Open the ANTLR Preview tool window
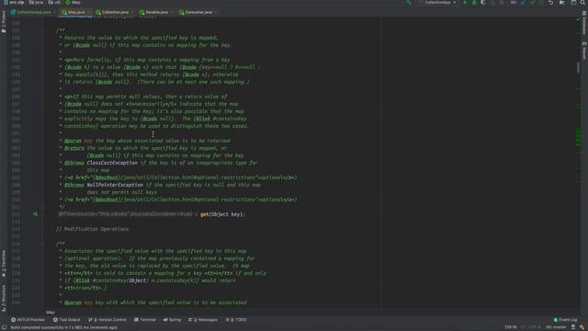The image size is (588, 331). pos(28,320)
